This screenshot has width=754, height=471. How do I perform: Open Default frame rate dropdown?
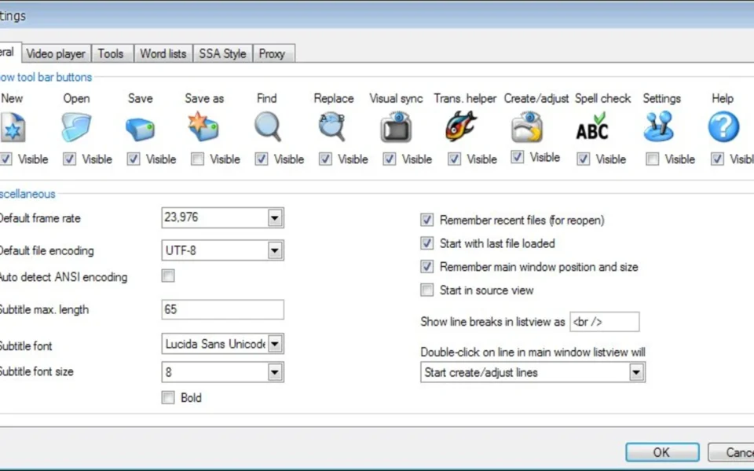click(x=275, y=218)
